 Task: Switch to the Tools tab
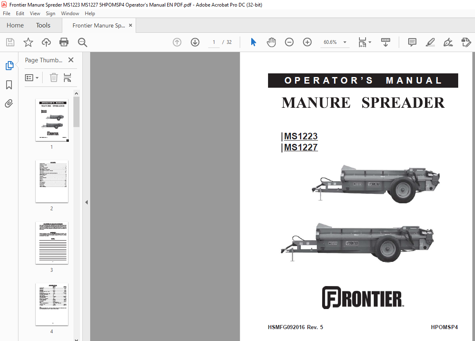(x=43, y=25)
